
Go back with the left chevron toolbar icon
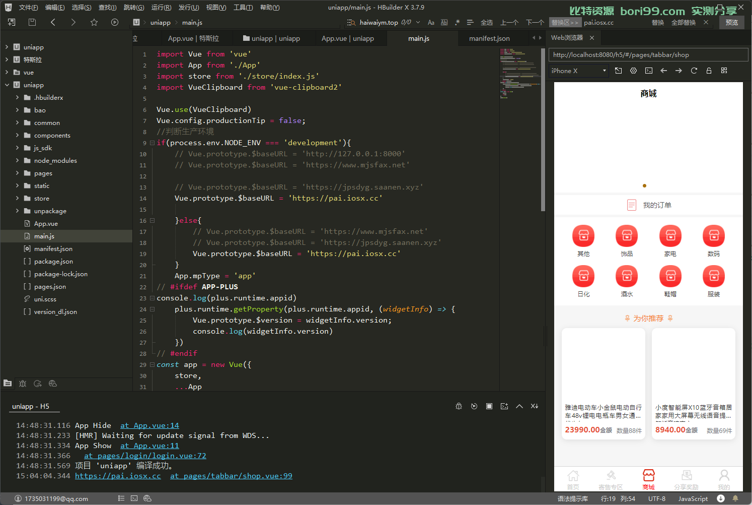click(x=53, y=22)
